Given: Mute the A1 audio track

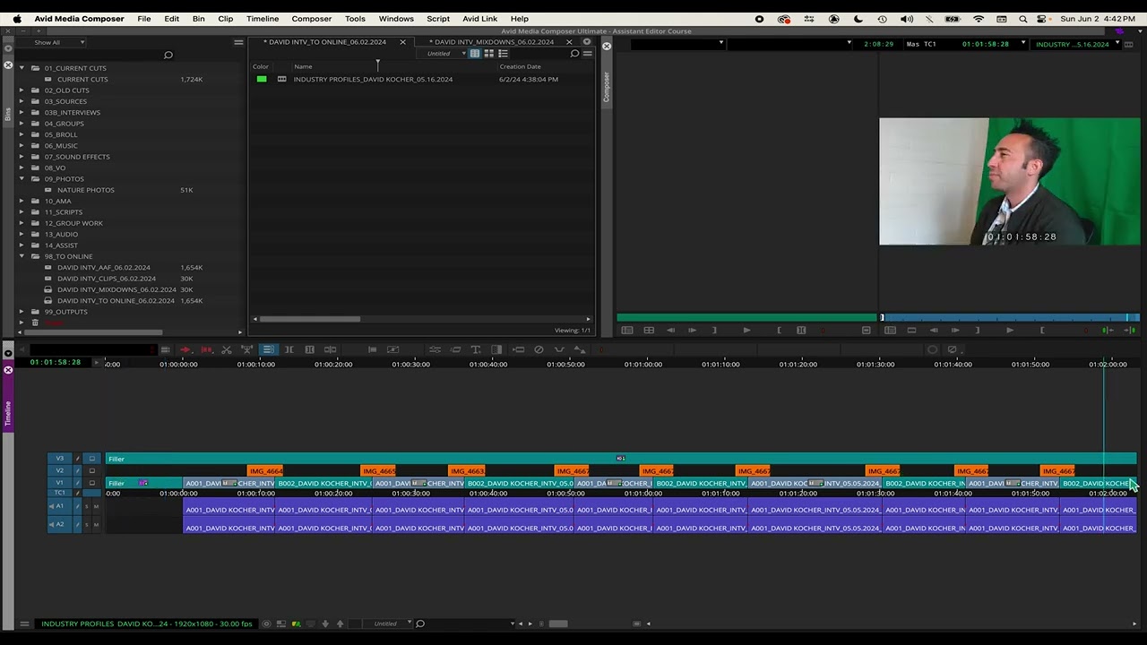Looking at the screenshot, I should pyautogui.click(x=96, y=506).
